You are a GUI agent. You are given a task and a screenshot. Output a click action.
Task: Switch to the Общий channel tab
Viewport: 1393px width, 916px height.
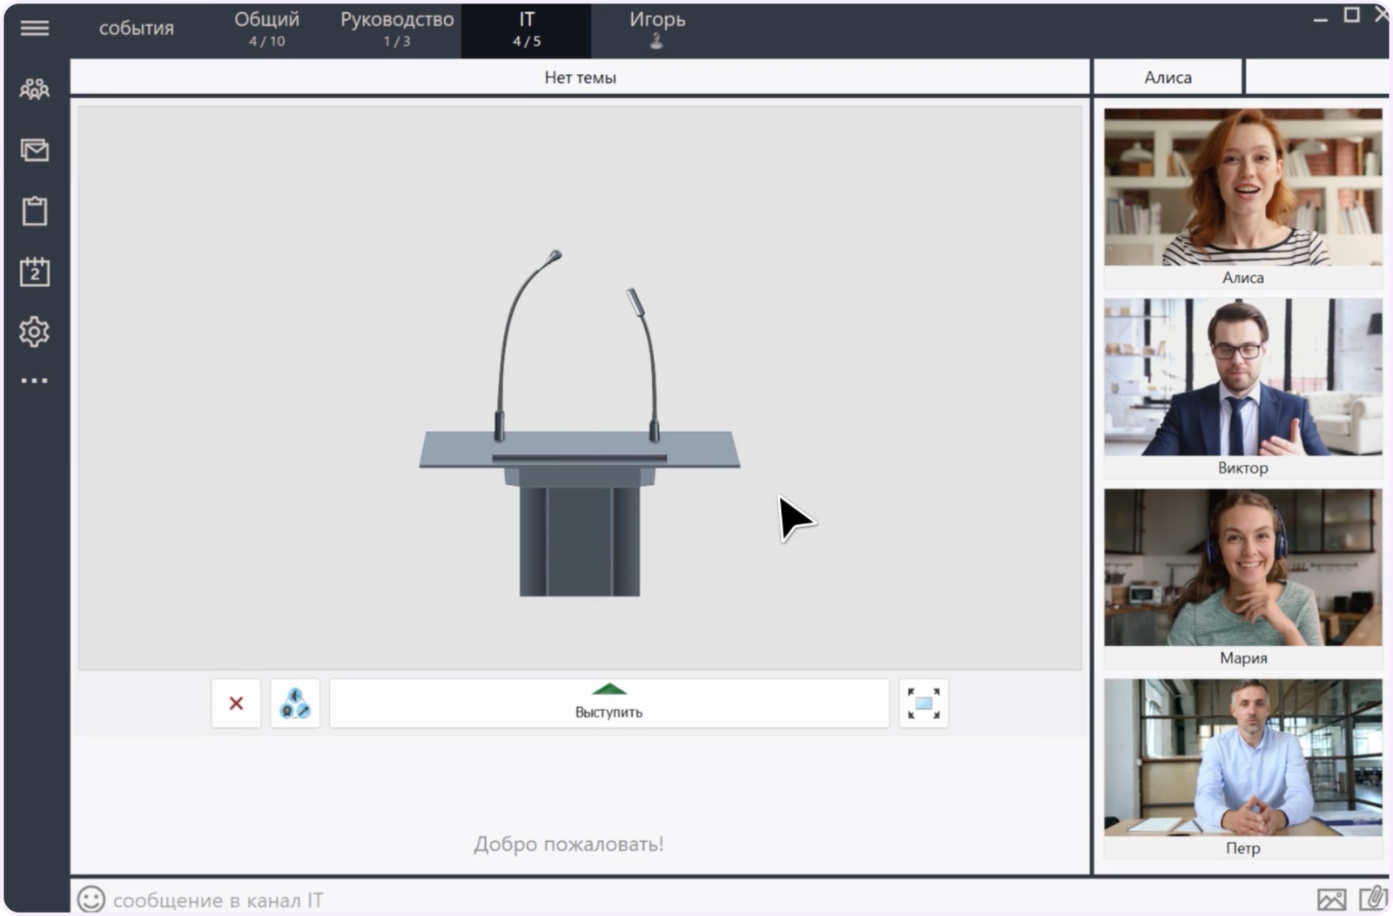coord(266,29)
